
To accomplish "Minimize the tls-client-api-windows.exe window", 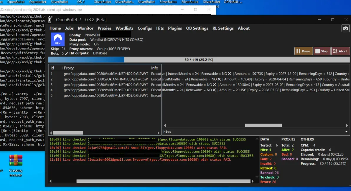I will [182, 10].
